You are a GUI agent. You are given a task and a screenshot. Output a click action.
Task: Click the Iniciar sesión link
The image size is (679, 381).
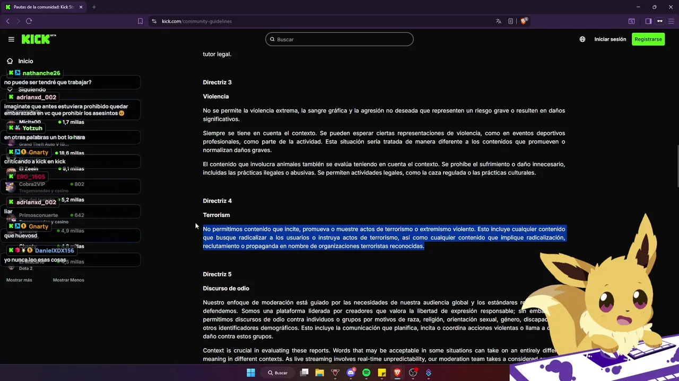(x=610, y=39)
